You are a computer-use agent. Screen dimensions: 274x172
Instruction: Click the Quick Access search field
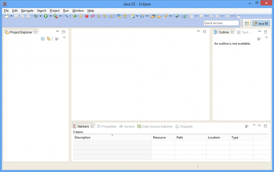[221, 23]
